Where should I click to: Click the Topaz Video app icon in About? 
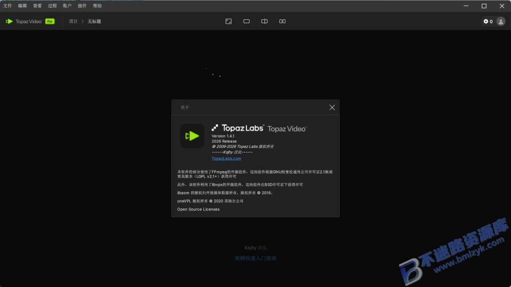(x=192, y=136)
